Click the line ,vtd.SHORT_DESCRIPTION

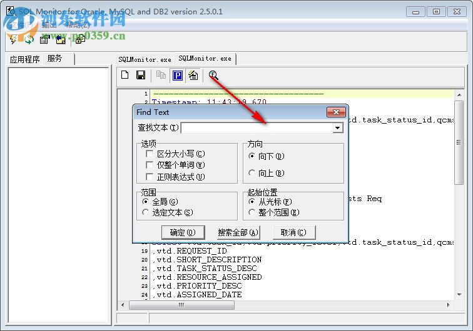(x=207, y=260)
